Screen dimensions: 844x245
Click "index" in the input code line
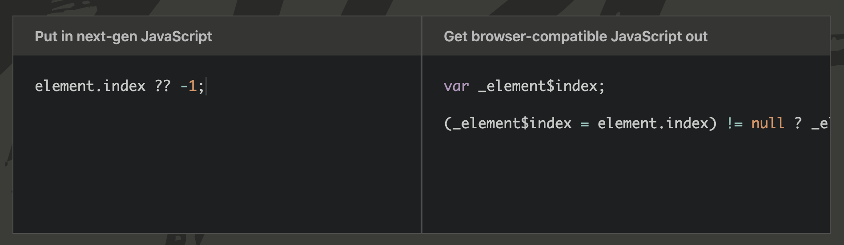[x=125, y=86]
